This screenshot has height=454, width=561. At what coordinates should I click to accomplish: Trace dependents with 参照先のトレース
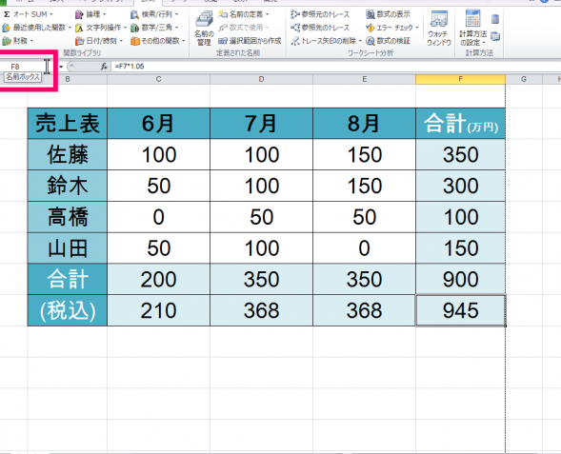[320, 28]
